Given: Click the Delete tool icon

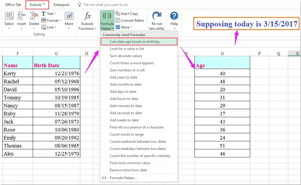Looking at the screenshot, I should (x=34, y=16).
